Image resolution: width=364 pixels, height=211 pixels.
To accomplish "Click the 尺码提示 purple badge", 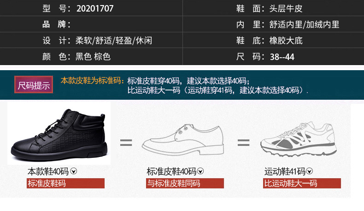I will click(34, 84).
